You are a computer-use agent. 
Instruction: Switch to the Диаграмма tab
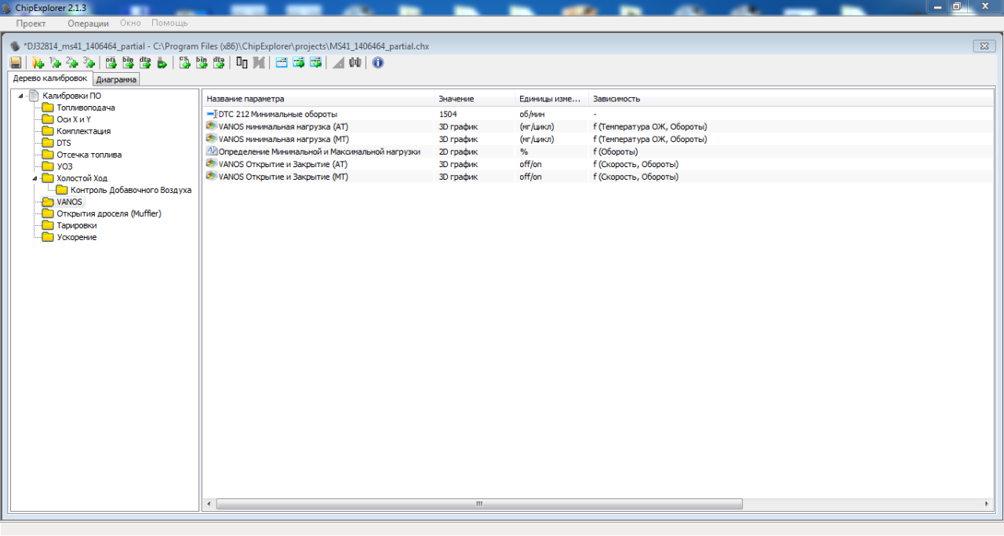coord(116,79)
